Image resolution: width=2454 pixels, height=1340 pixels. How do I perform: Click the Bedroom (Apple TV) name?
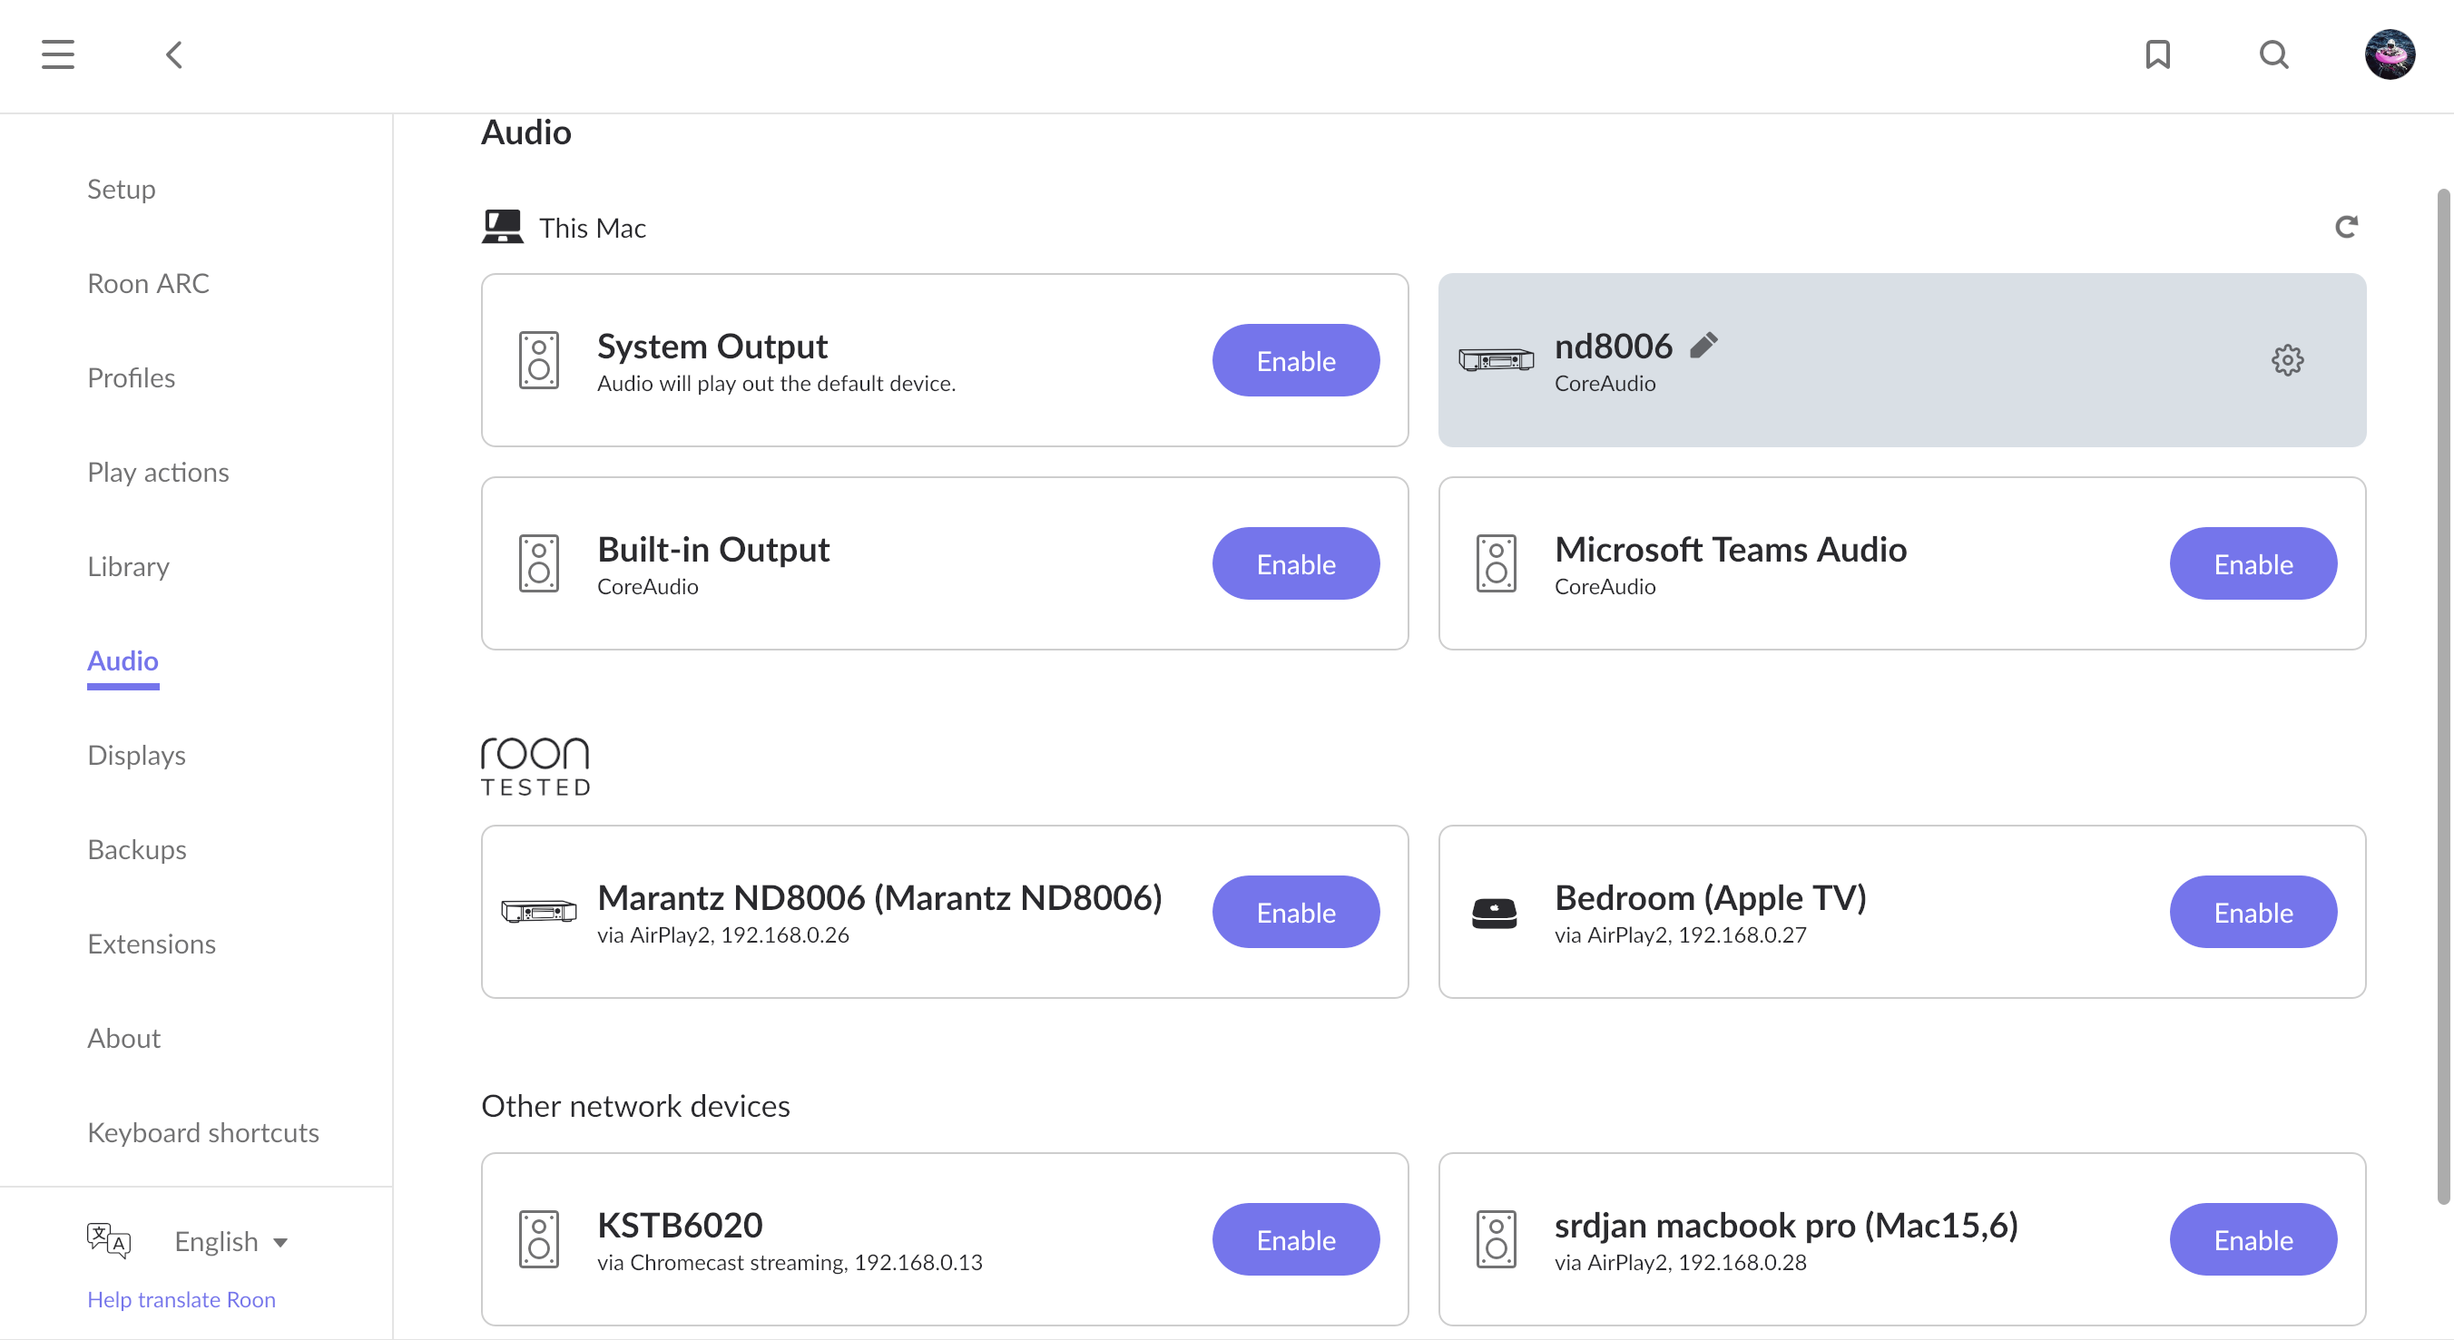pos(1710,897)
